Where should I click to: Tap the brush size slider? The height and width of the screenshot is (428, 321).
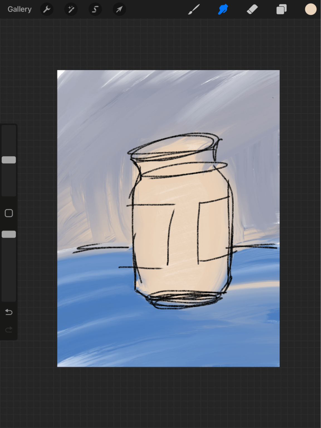click(9, 160)
